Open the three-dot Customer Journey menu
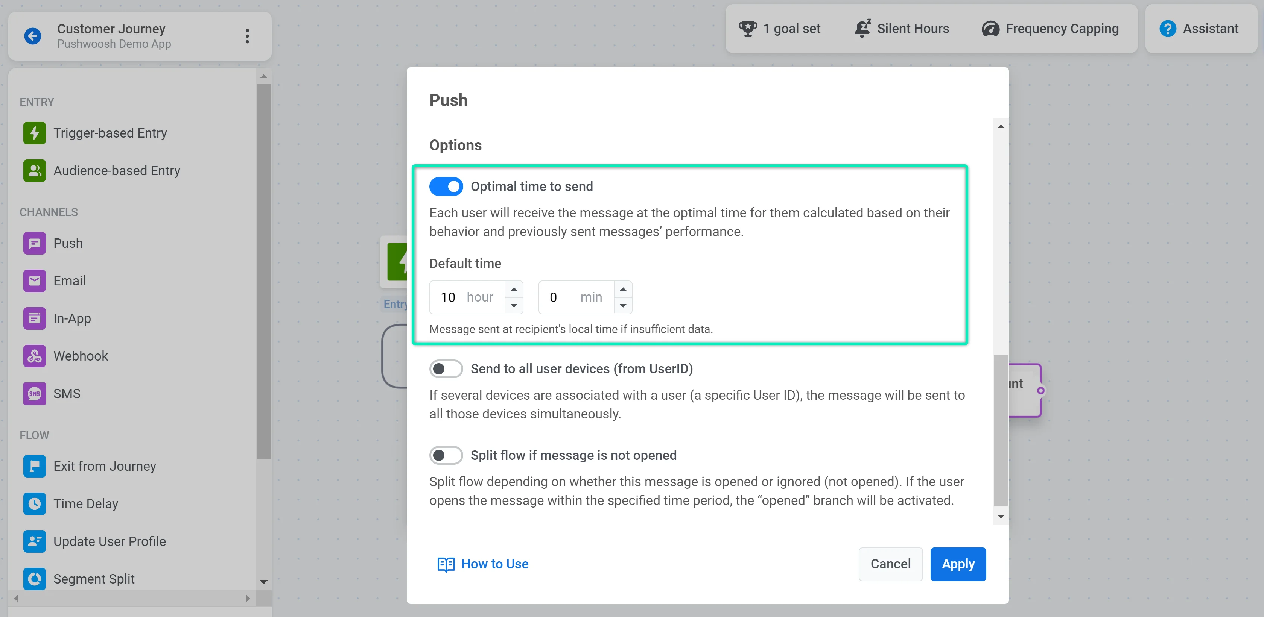Screen dimensions: 1264x617 pyautogui.click(x=247, y=36)
